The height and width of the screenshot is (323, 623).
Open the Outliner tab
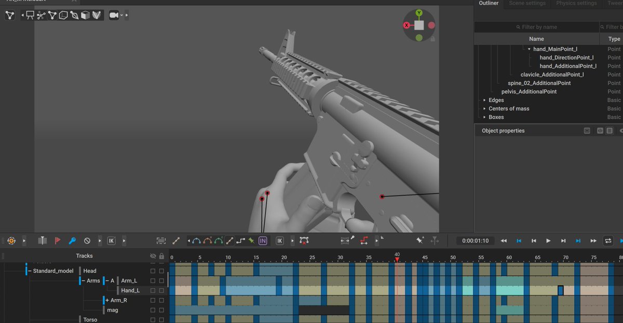tap(489, 3)
